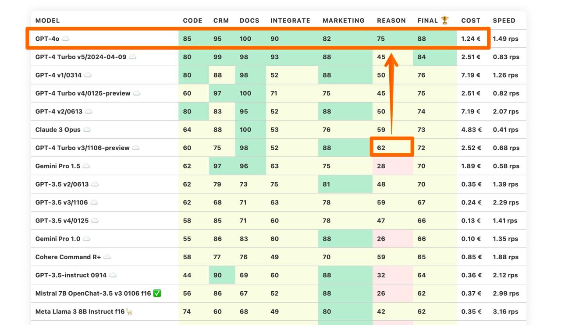Click the cloud icon after GPT-4 Turbo v4/0125-preview
The width and height of the screenshot is (561, 325).
[136, 93]
